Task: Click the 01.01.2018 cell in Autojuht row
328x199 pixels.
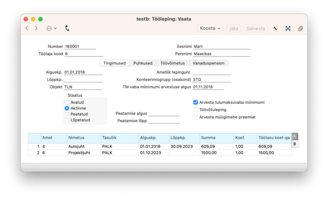Action: [x=154, y=146]
